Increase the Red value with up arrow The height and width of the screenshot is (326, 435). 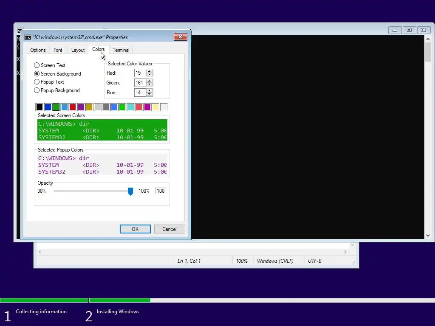[x=150, y=71]
